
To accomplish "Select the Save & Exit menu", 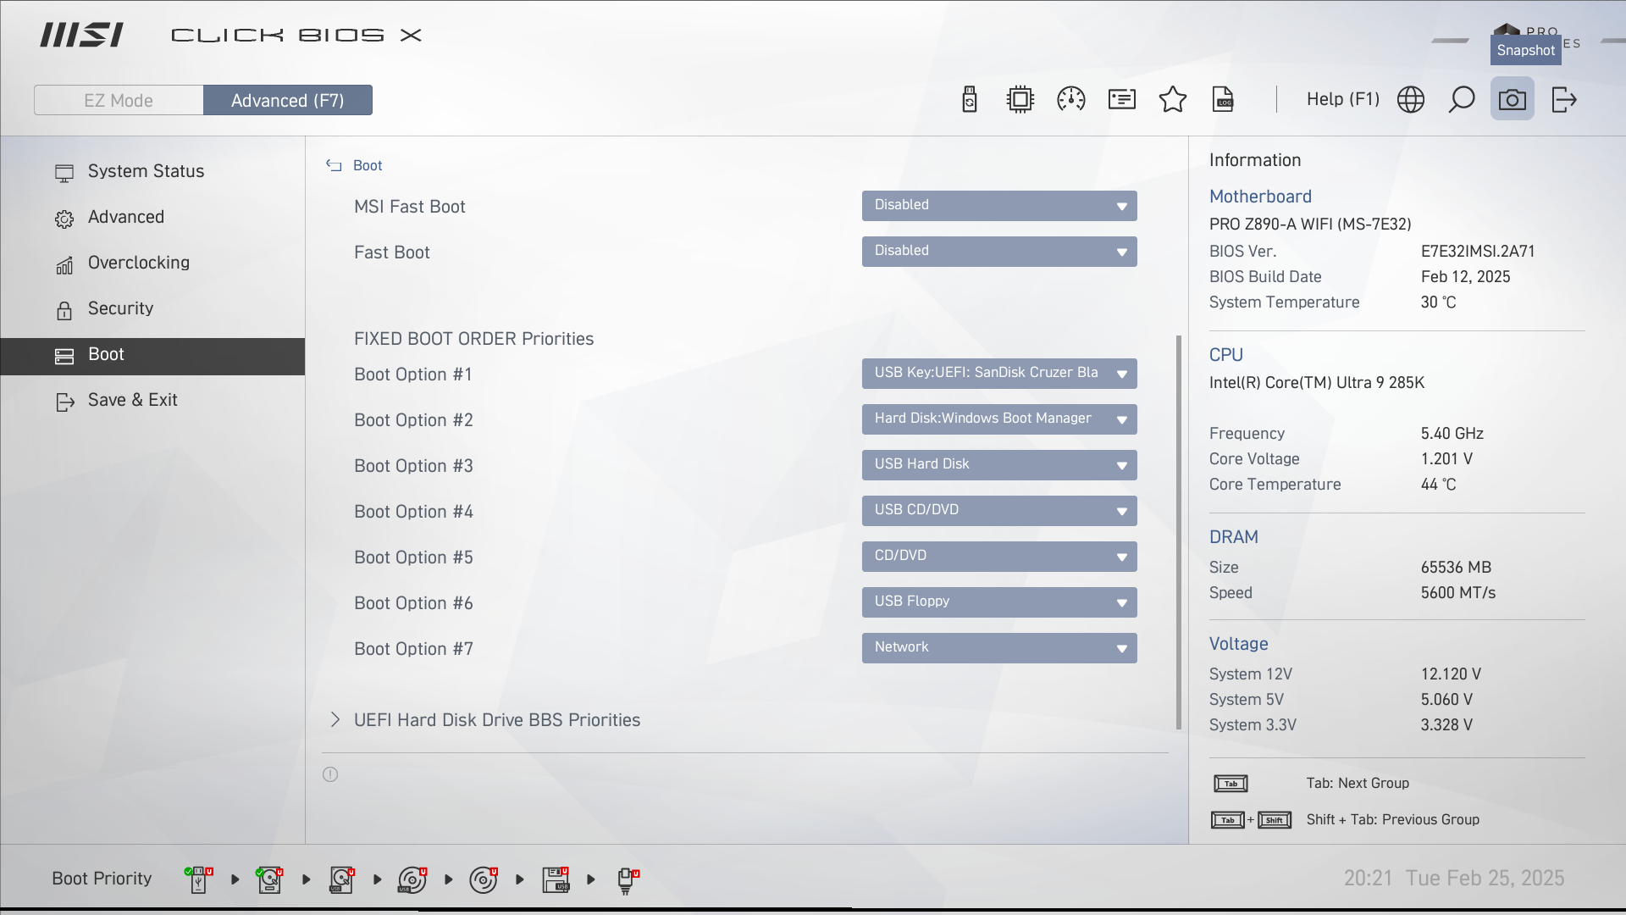I will [132, 400].
